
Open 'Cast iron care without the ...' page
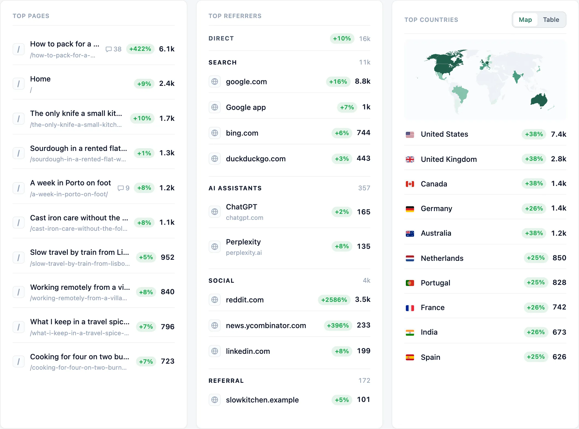79,218
